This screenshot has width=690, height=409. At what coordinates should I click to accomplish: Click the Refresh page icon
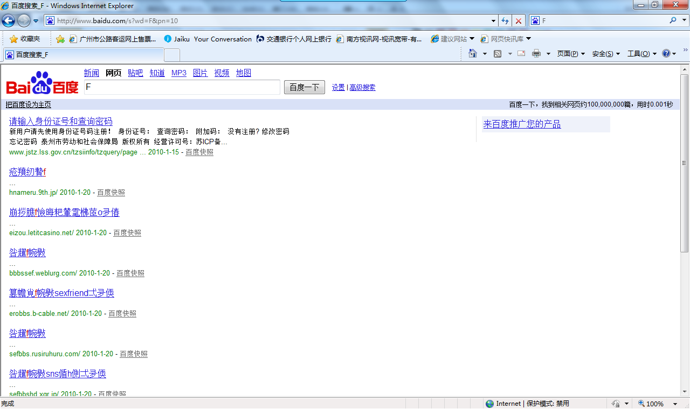click(x=505, y=20)
